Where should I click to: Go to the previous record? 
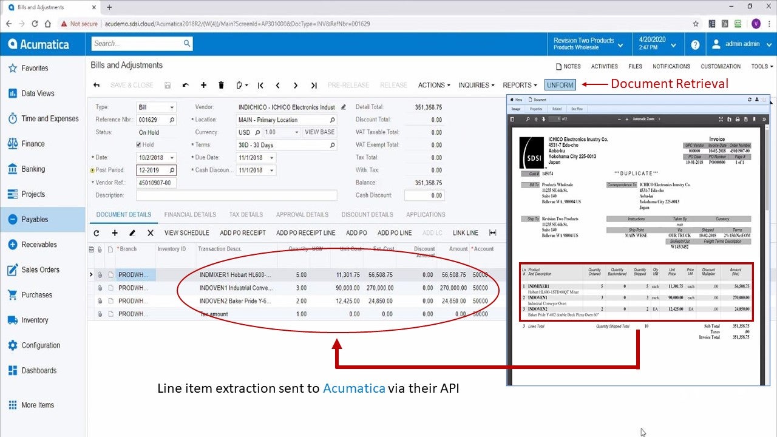pos(278,86)
